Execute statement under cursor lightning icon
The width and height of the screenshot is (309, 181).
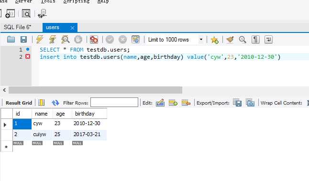coord(53,39)
